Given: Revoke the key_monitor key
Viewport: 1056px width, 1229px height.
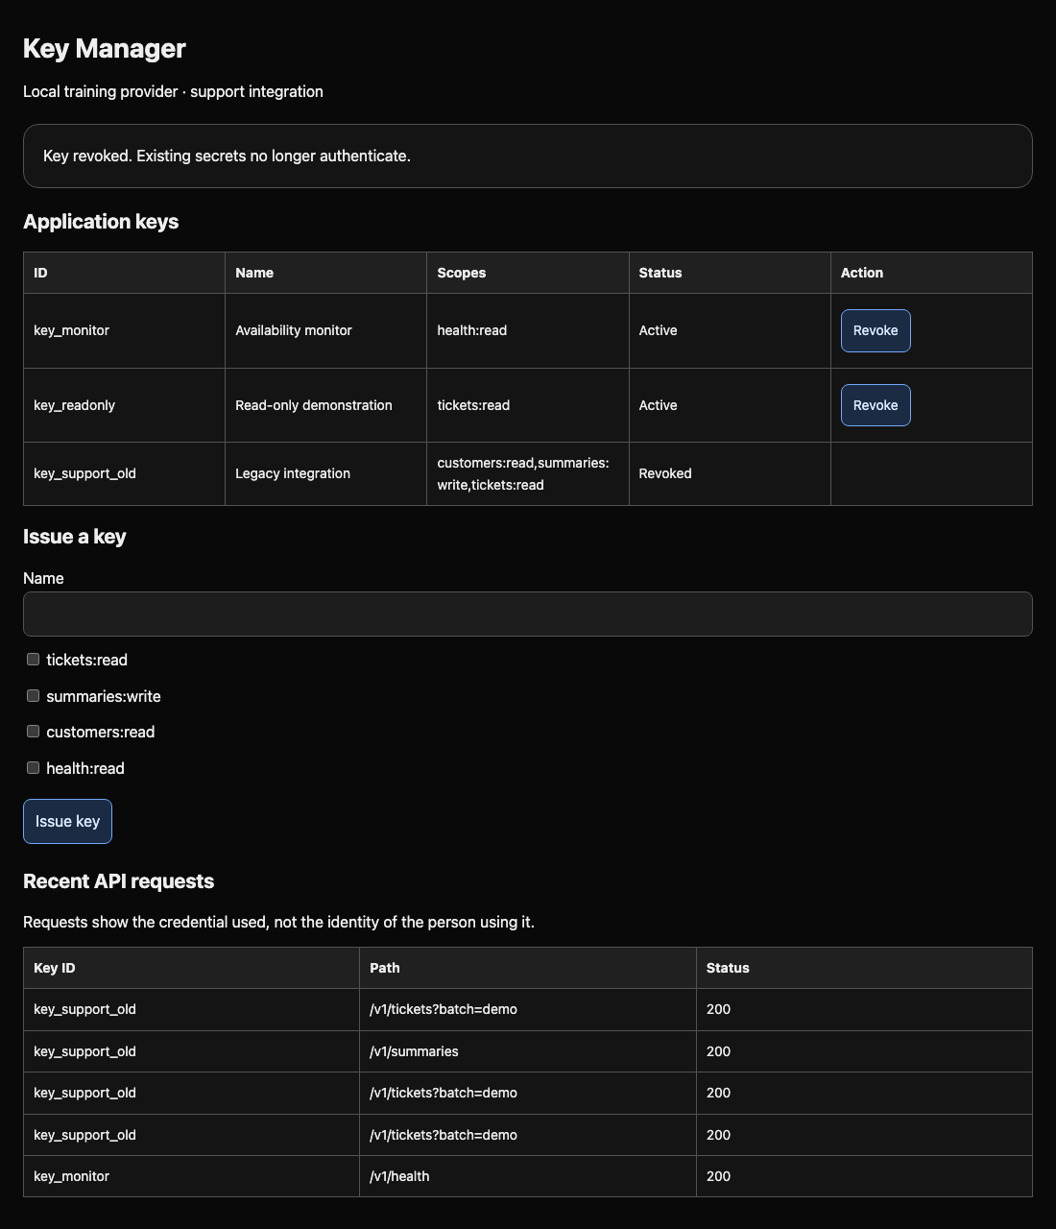Looking at the screenshot, I should [x=876, y=330].
